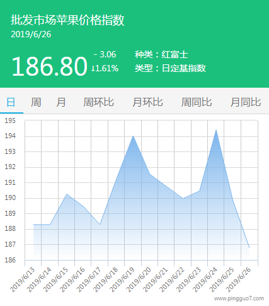Click the title 批发市场苹果价格指数

click(67, 20)
